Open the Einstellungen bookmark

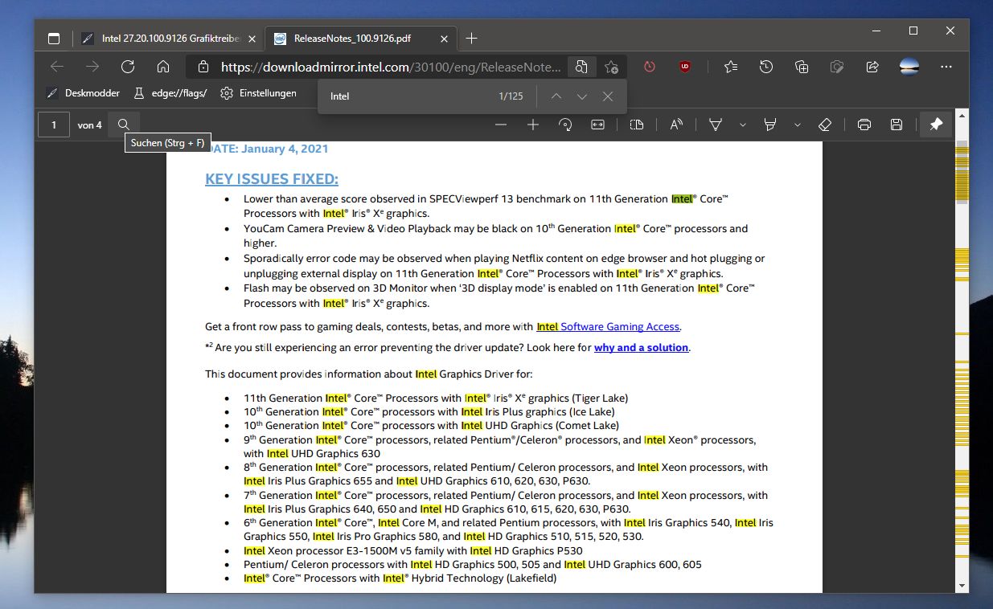click(x=259, y=93)
